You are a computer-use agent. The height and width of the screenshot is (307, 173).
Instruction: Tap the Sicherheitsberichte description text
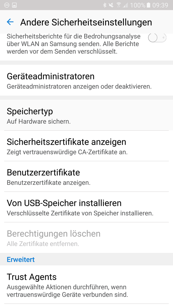(74, 44)
